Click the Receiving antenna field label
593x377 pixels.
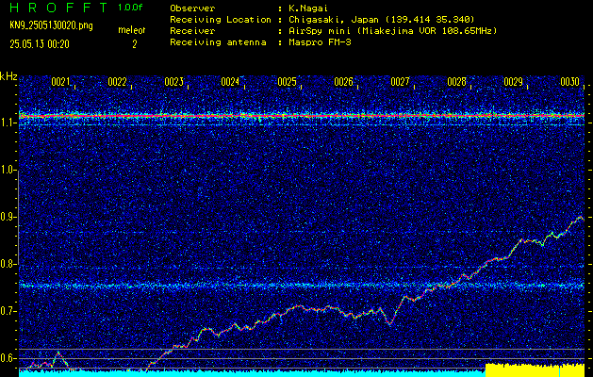(218, 42)
